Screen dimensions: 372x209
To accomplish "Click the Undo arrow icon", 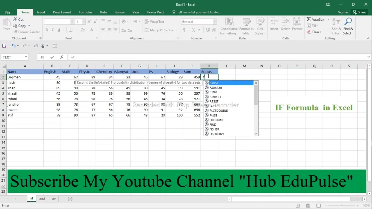I will pos(13,46).
